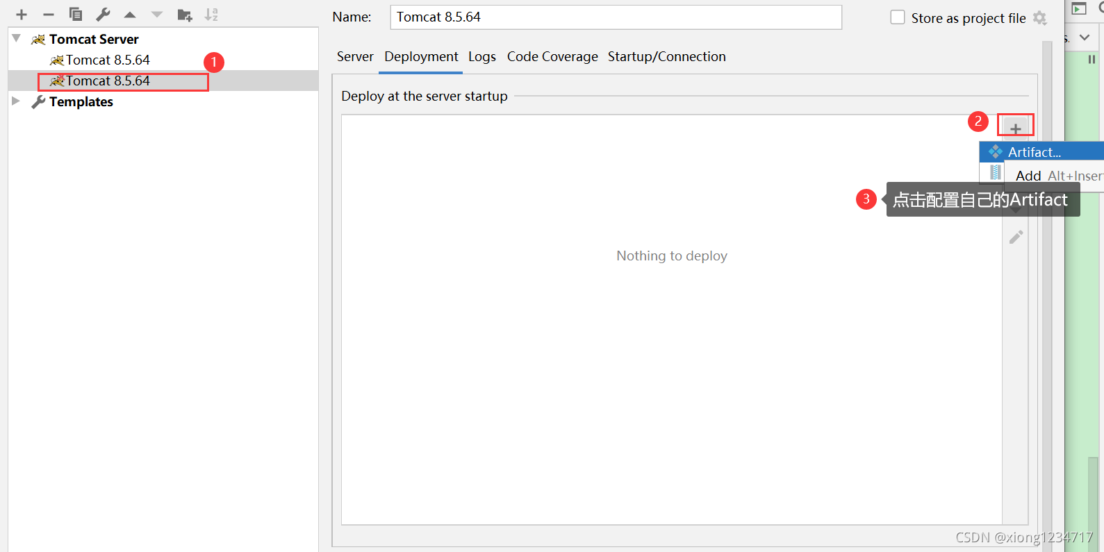Remove the selected configuration
Image resolution: width=1104 pixels, height=552 pixels.
coord(49,15)
